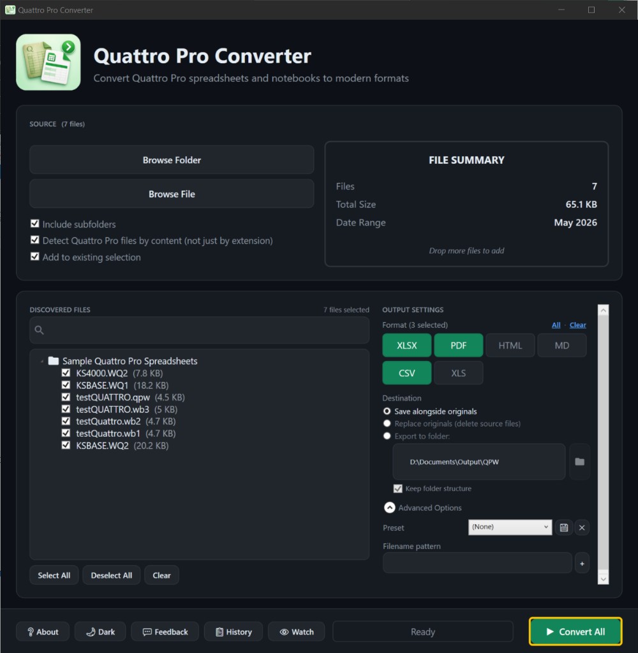Toggle Include subfolders checkbox

pos(35,224)
